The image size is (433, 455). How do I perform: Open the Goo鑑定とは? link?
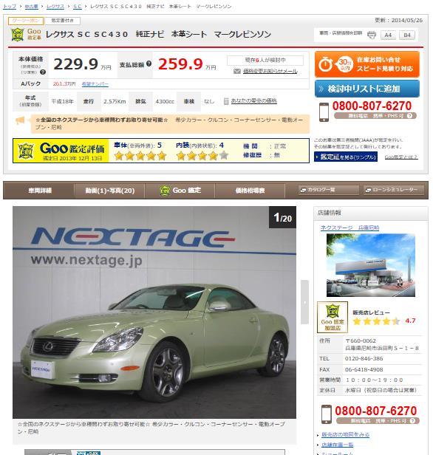(x=400, y=157)
